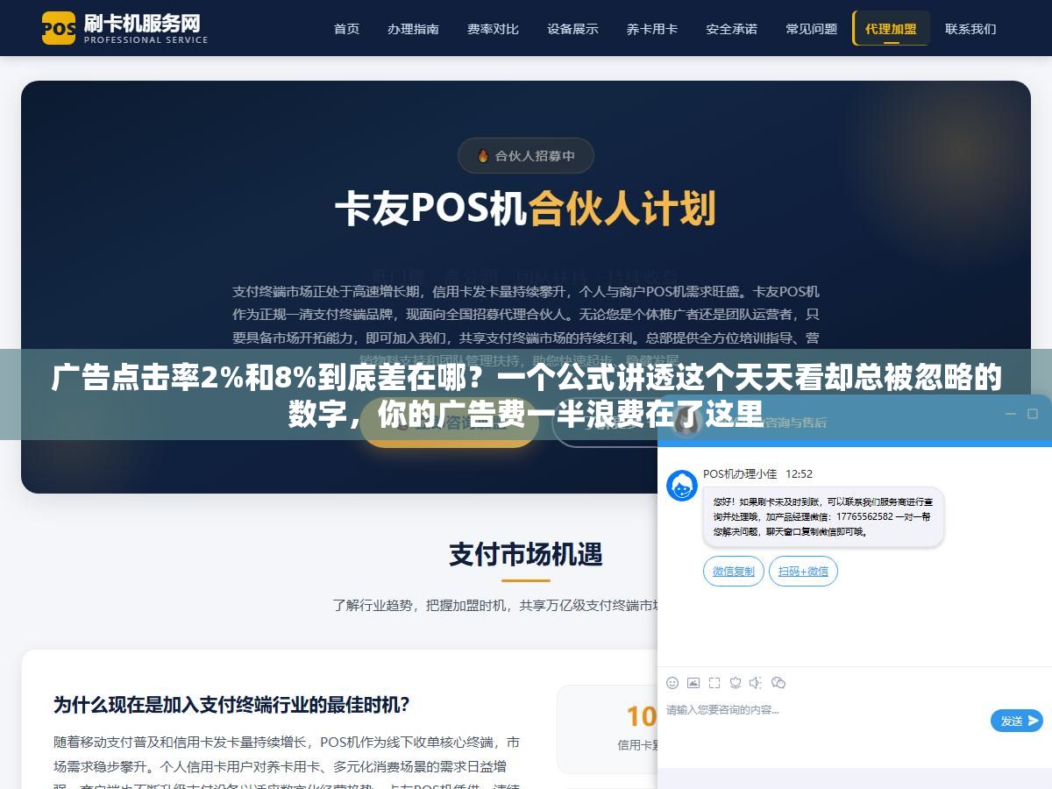Click the 合伙人招募中 badge
This screenshot has height=789, width=1052.
pos(526,156)
